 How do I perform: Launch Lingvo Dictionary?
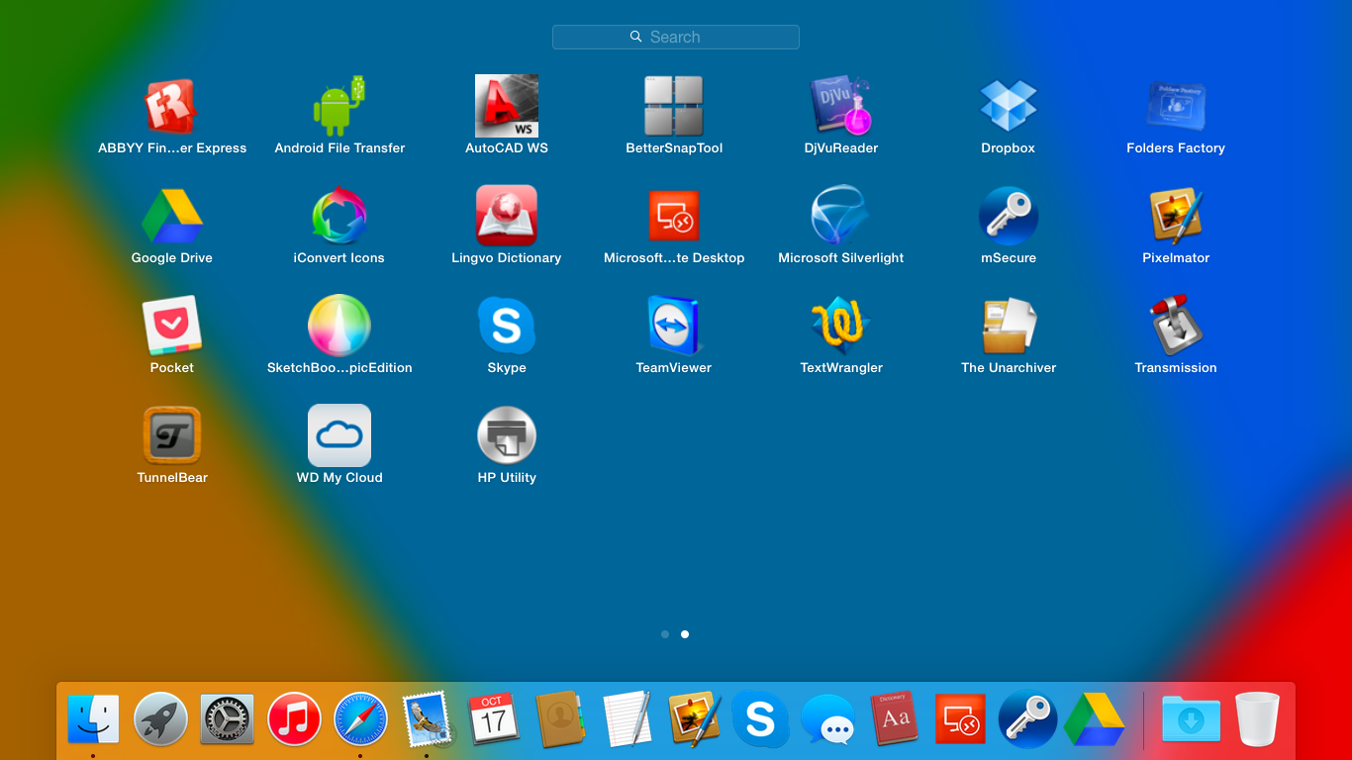click(x=507, y=217)
